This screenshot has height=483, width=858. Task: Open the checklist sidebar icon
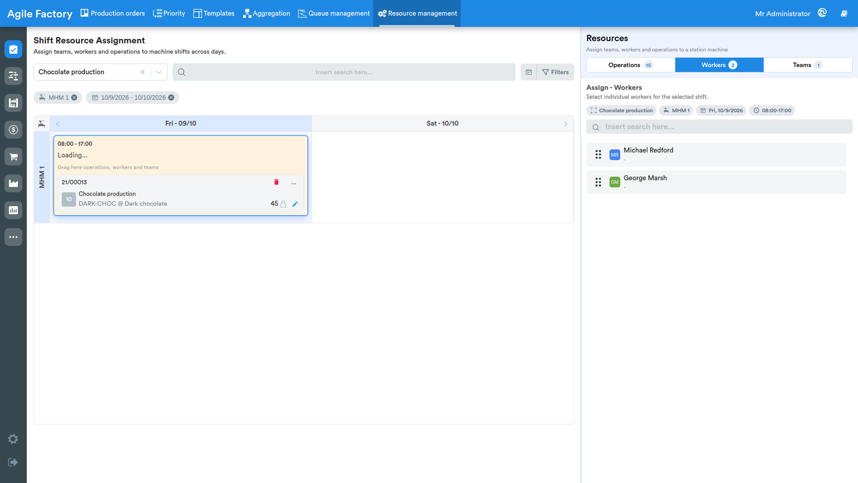(13, 49)
